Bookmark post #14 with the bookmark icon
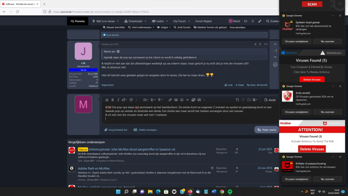 pyautogui.click(x=261, y=44)
